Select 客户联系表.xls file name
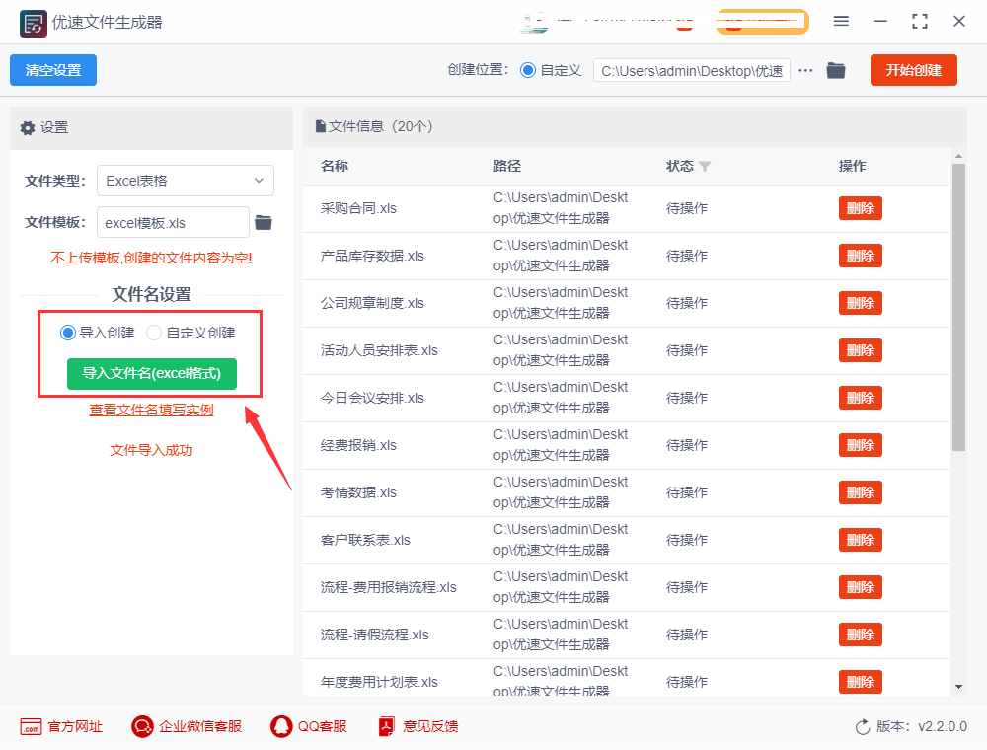 tap(365, 540)
